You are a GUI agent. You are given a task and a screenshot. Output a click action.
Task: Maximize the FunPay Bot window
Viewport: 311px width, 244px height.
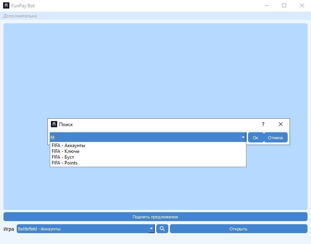pos(284,5)
